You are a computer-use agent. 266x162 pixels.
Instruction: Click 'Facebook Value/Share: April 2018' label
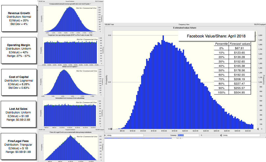(x=216, y=36)
